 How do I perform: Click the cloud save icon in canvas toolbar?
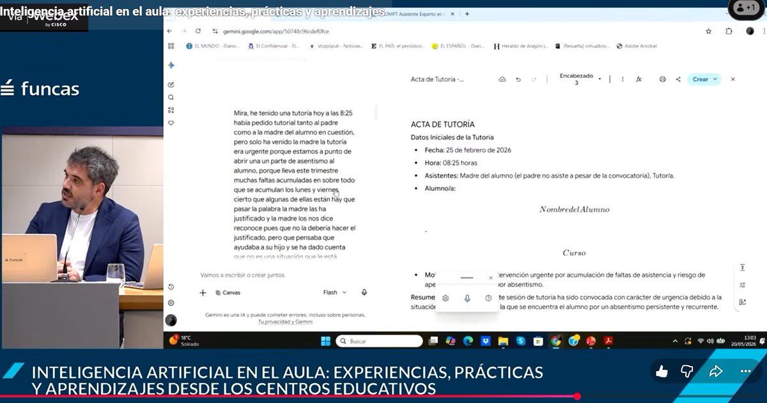pyautogui.click(x=502, y=79)
